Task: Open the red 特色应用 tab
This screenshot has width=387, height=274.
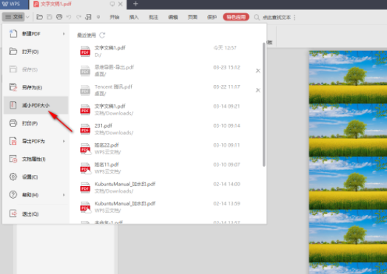Action: (x=236, y=17)
